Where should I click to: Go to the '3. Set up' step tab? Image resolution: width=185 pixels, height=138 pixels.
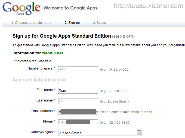[100, 23]
